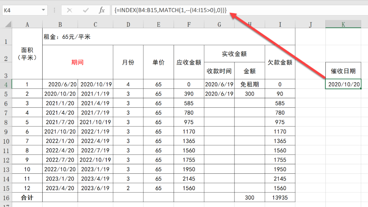Click the 合计 total label cell

click(27, 197)
